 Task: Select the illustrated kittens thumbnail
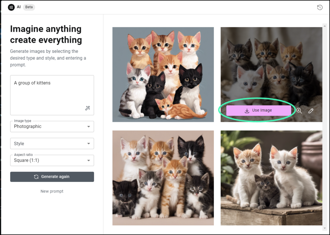pos(163,74)
